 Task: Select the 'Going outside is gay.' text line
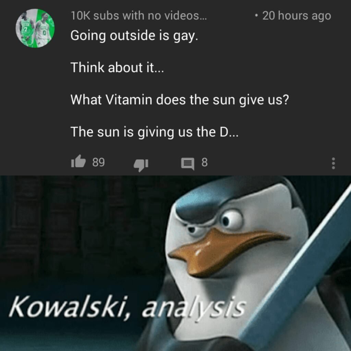coord(134,36)
